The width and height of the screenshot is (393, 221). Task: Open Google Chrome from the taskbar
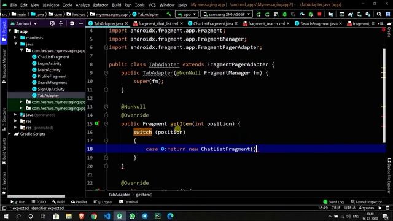coord(94,216)
